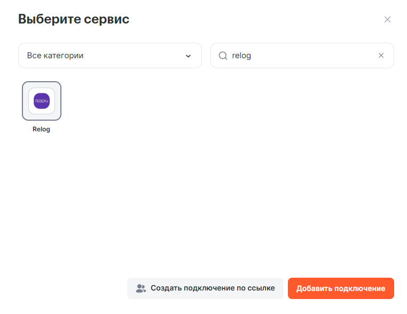Click the purple Relog logo
The image size is (407, 314).
(42, 100)
